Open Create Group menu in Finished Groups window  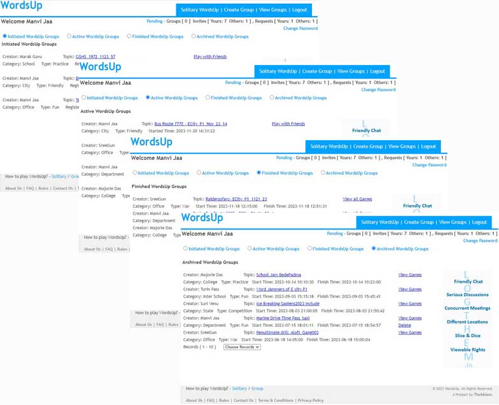point(368,146)
